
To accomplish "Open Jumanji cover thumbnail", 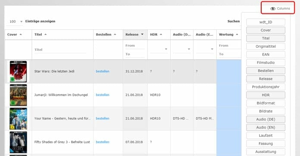I will (18, 95).
